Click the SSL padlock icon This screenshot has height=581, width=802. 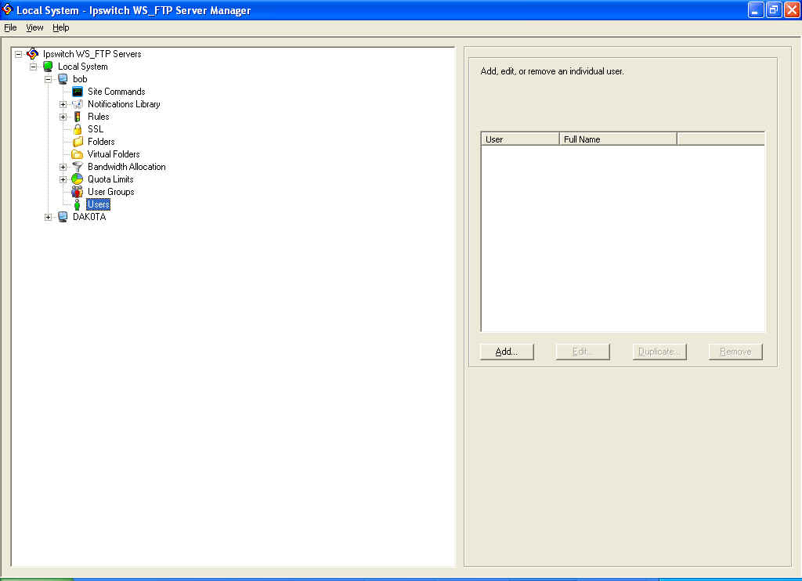point(78,129)
